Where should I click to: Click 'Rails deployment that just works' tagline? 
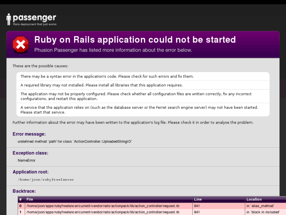pyautogui.click(x=35, y=24)
